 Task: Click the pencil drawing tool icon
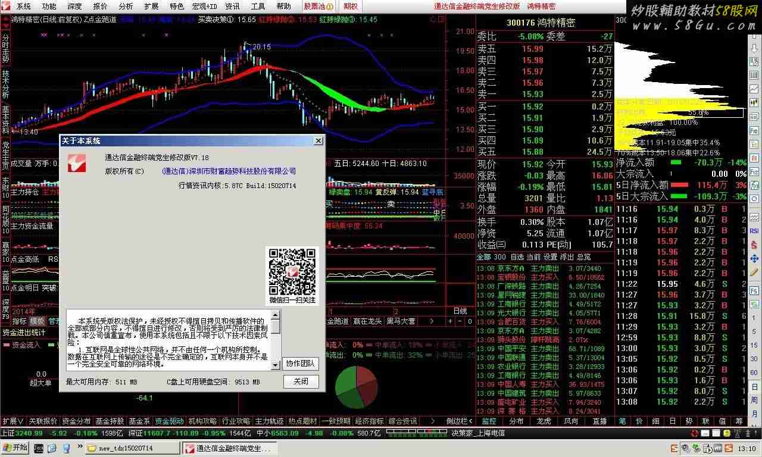click(754, 271)
